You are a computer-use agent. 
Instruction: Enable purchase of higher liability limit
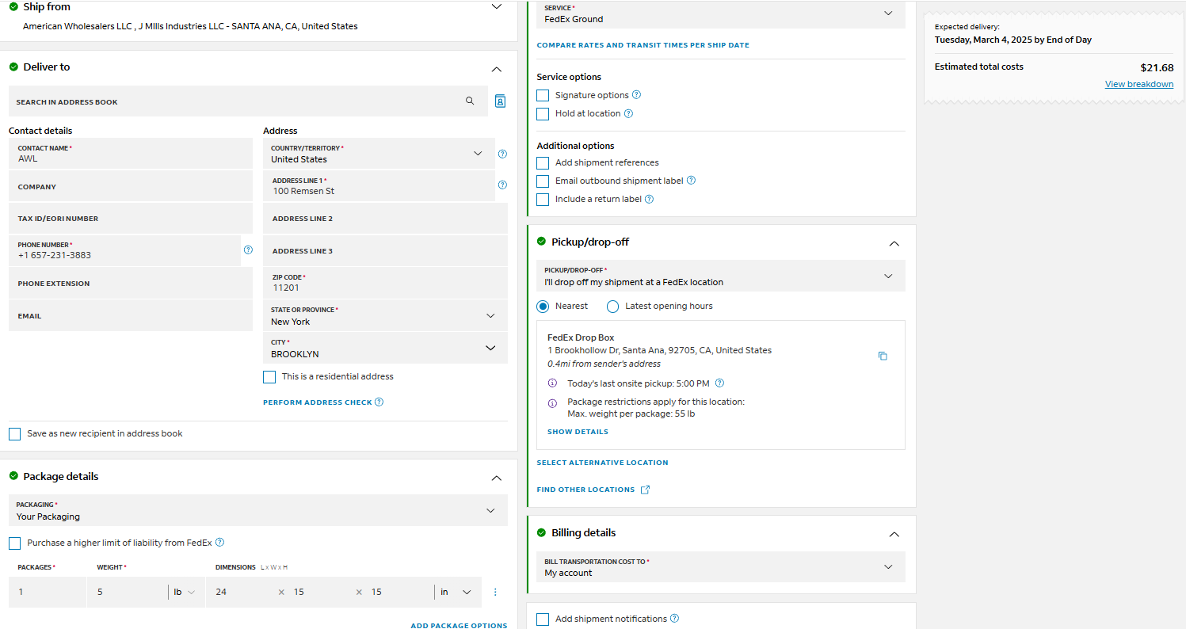15,543
